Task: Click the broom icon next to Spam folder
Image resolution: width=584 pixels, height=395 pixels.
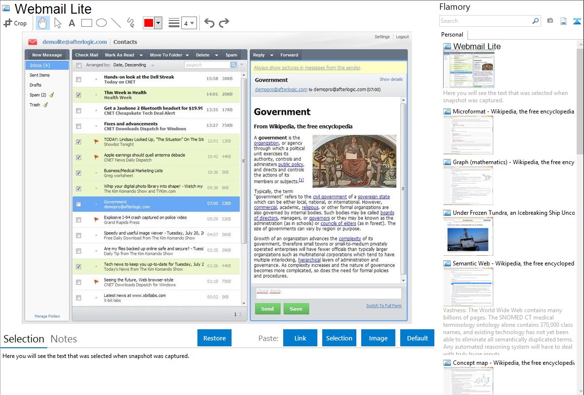Action: pos(52,95)
